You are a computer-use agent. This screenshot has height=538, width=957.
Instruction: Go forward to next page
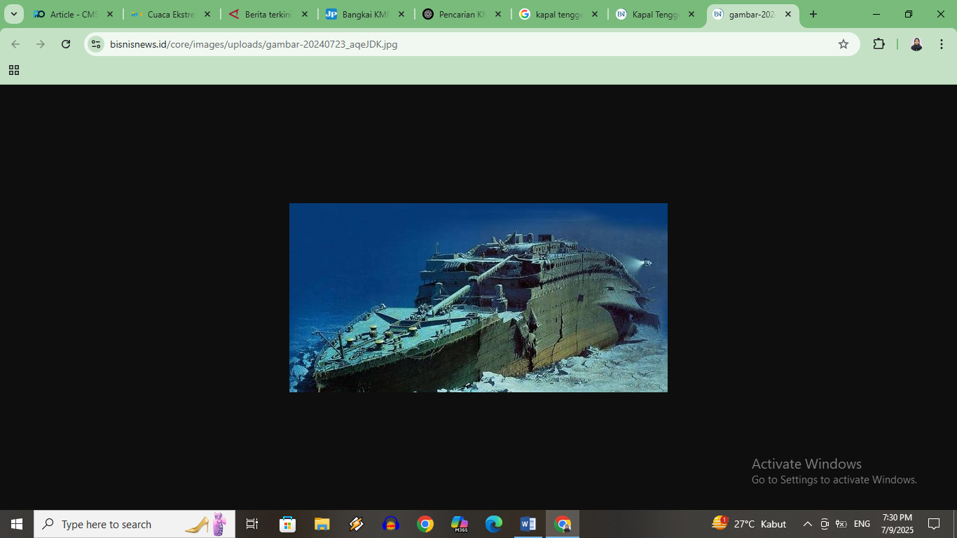point(41,44)
